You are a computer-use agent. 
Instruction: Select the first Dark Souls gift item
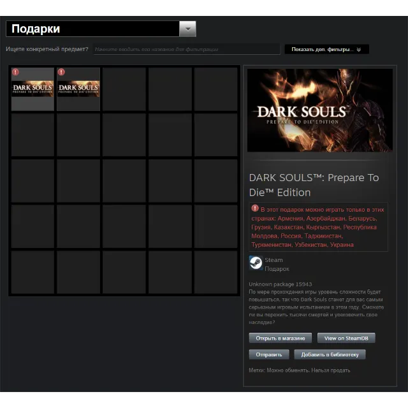click(x=33, y=89)
